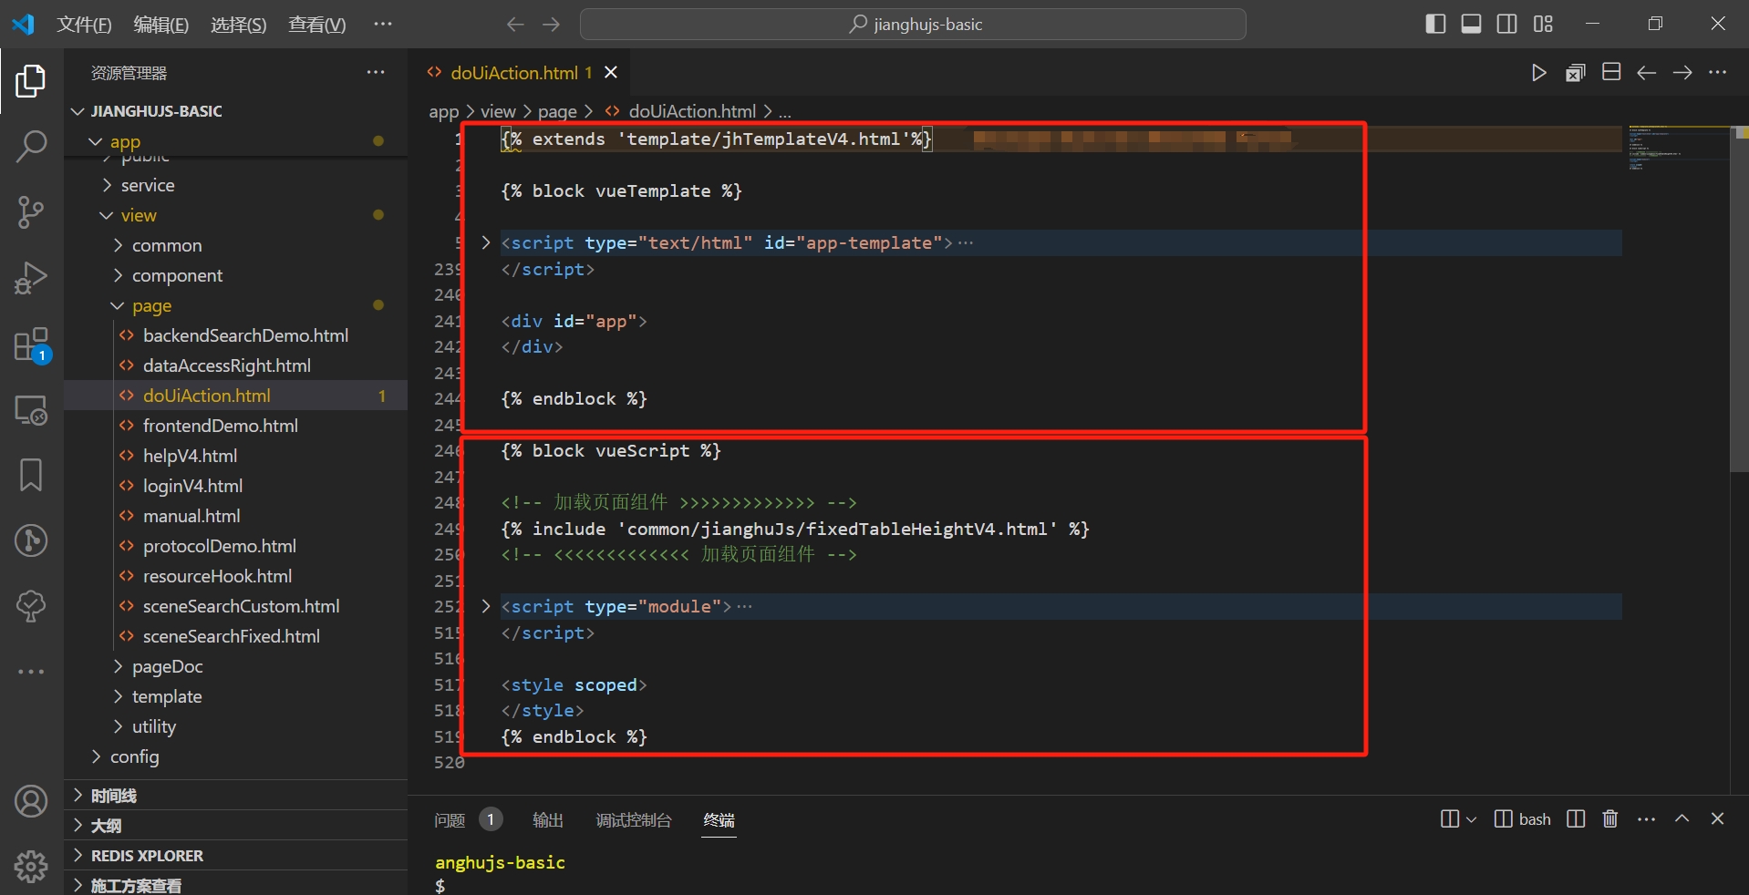This screenshot has width=1749, height=895.
Task: Toggle the bottom panel visibility
Action: 1470,24
